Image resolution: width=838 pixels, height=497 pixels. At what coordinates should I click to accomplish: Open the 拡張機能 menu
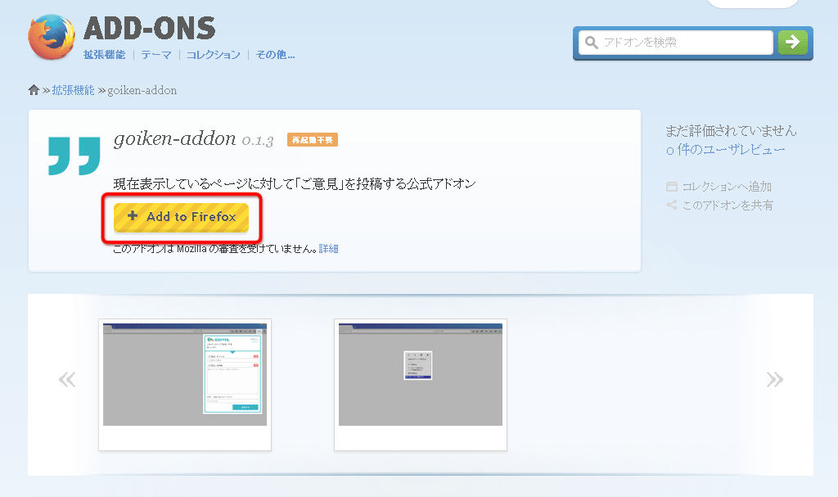coord(104,55)
